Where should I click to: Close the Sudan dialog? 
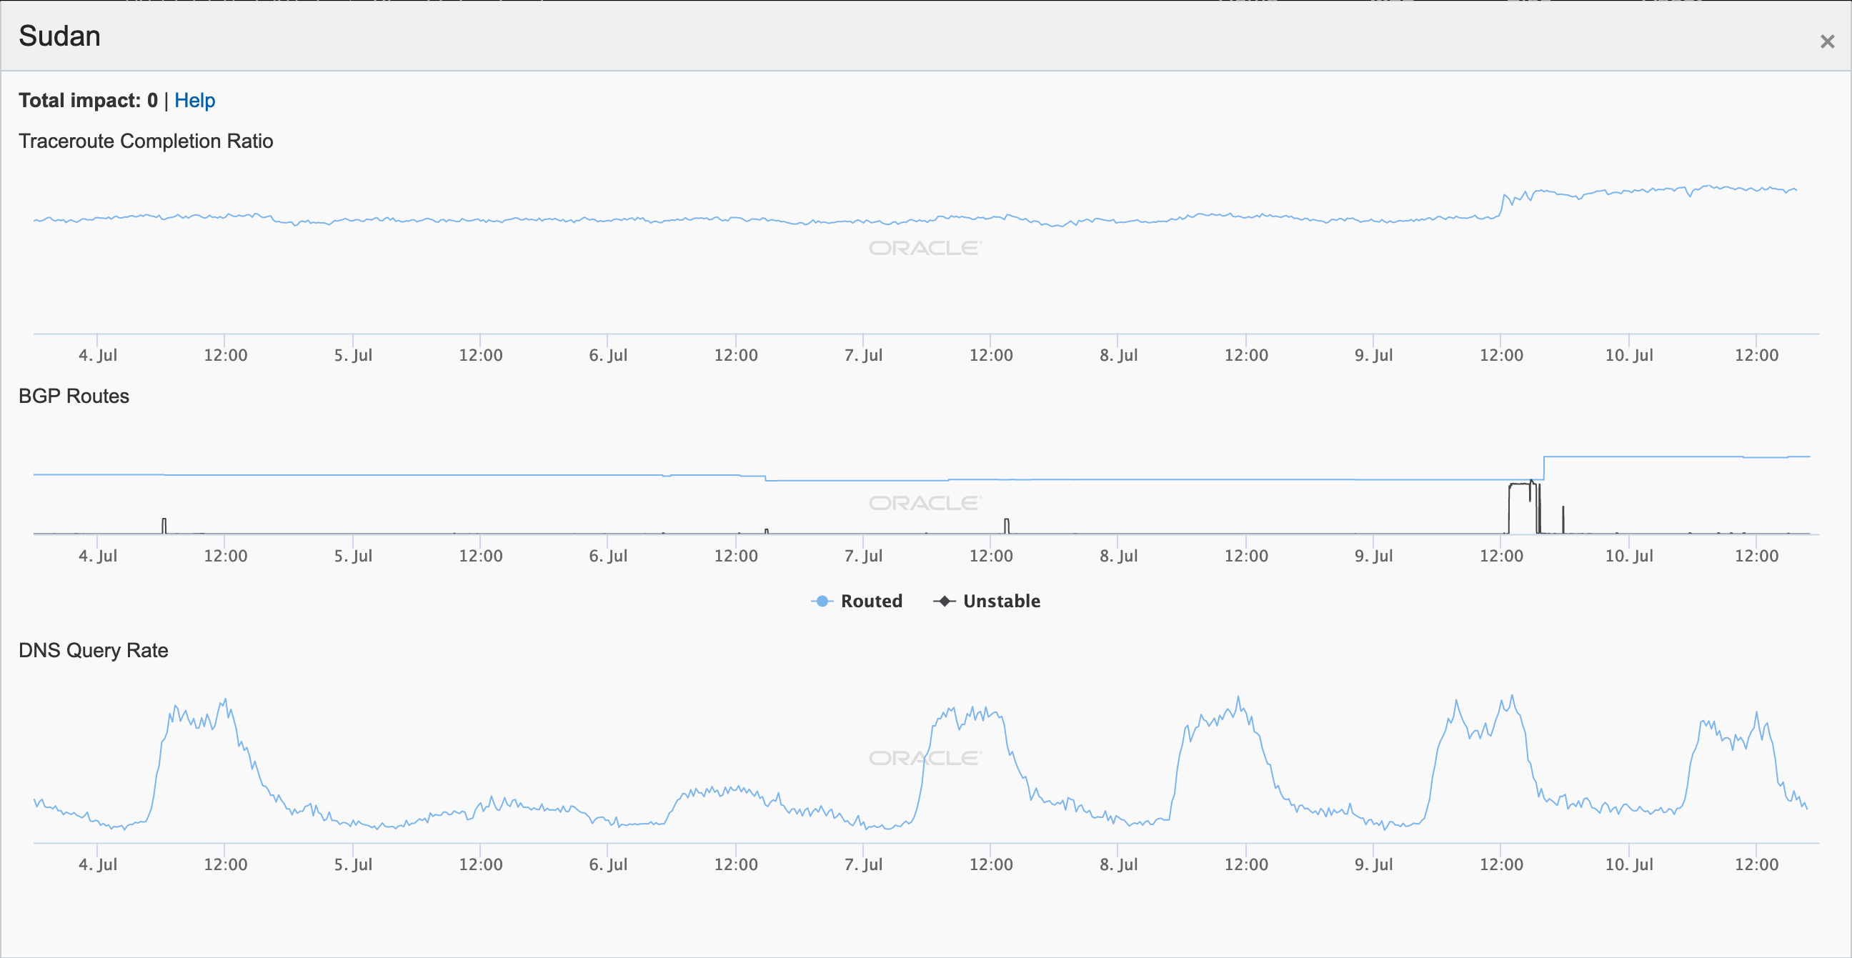point(1827,41)
